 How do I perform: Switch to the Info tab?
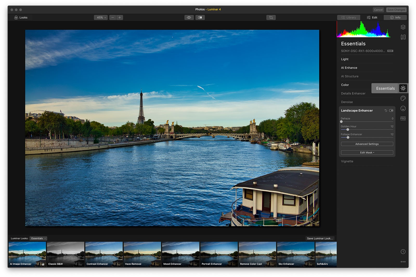coord(395,17)
